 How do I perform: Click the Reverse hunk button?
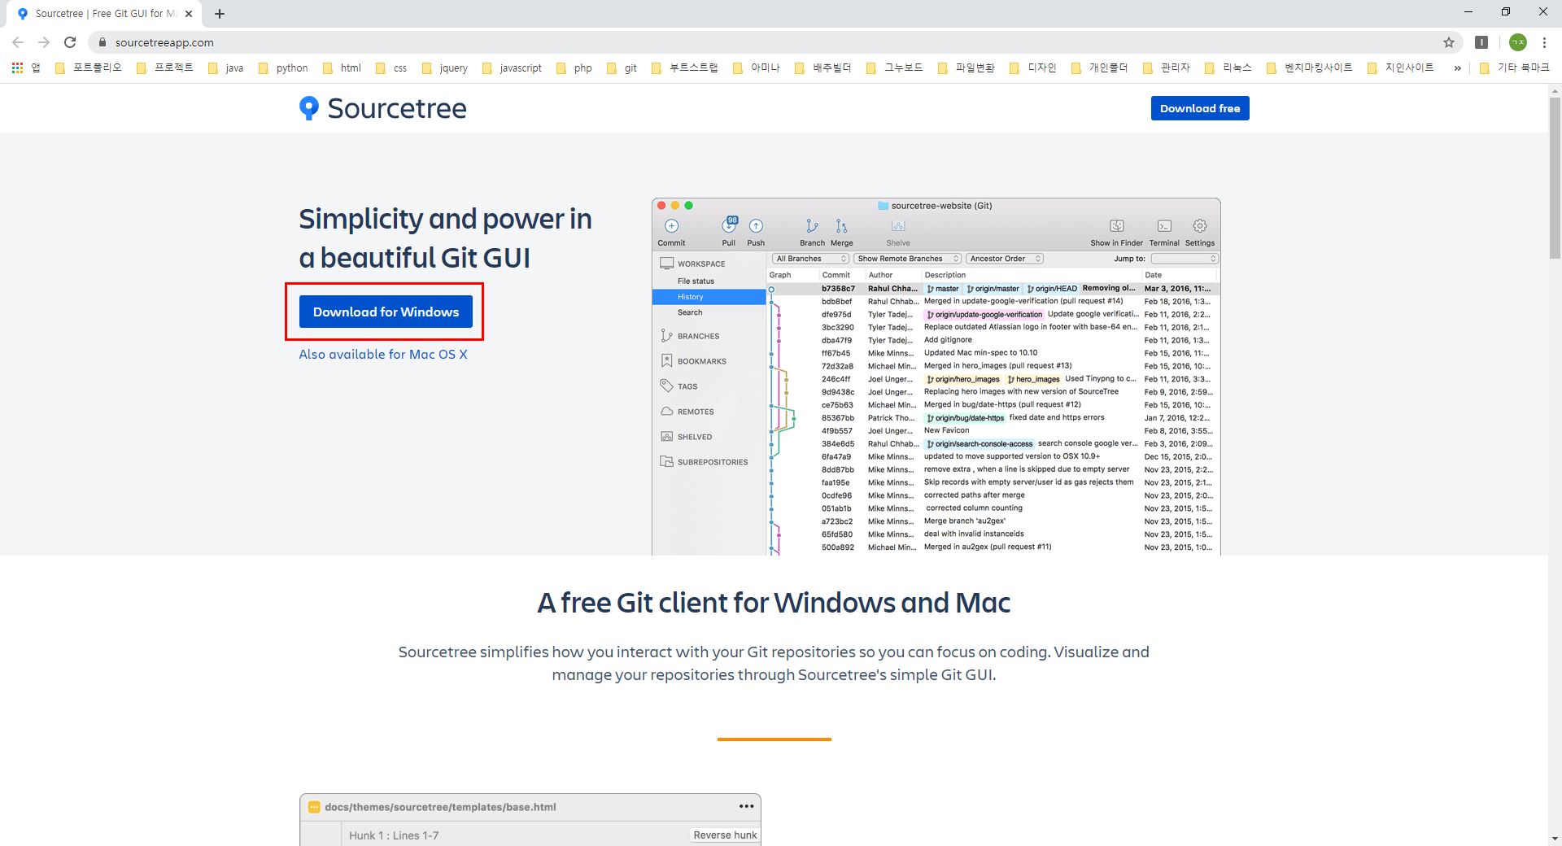(725, 835)
